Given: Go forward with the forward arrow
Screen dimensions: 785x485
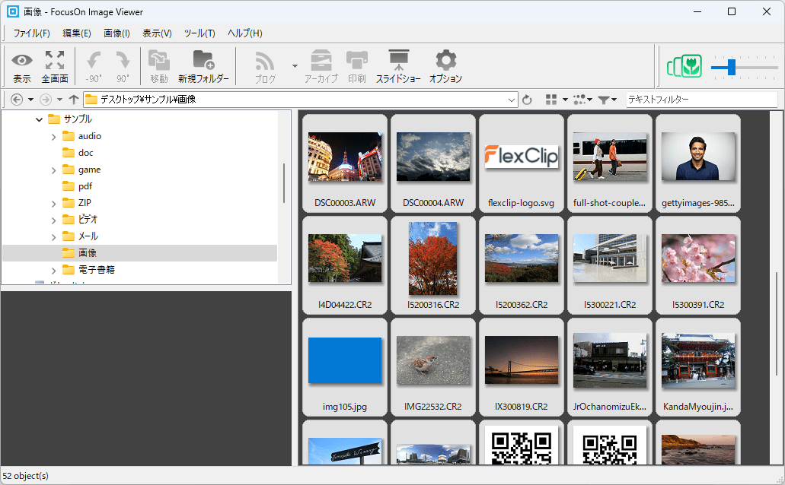Looking at the screenshot, I should coord(46,100).
